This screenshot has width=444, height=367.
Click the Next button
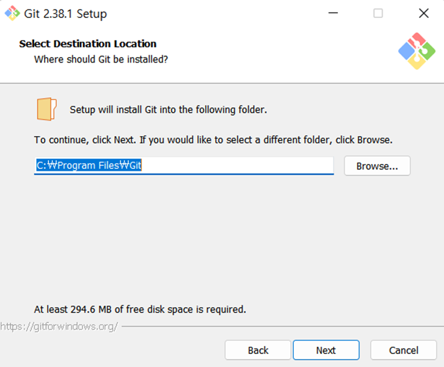coord(326,350)
